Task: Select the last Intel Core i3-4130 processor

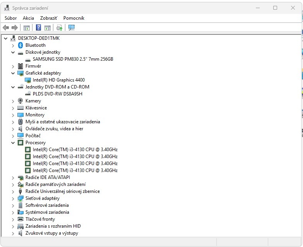Action: point(75,170)
